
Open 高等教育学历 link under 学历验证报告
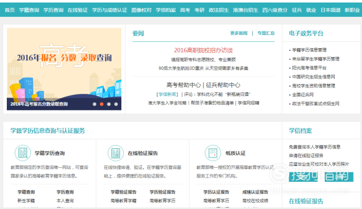point(162,201)
